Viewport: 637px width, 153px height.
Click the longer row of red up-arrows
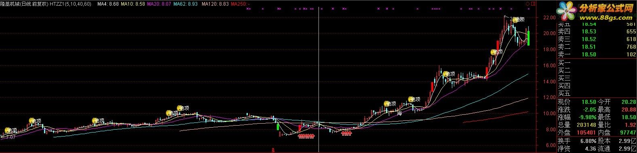click(x=306, y=136)
